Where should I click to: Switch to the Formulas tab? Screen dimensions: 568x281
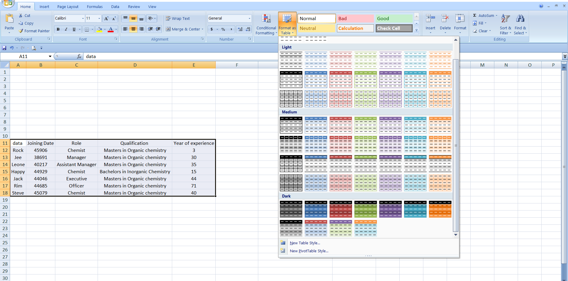(95, 7)
